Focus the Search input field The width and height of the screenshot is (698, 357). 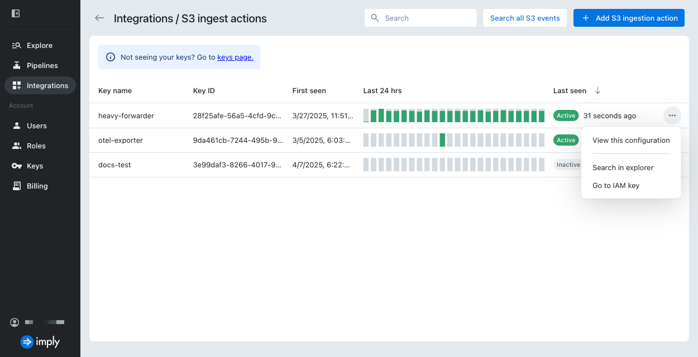[421, 18]
